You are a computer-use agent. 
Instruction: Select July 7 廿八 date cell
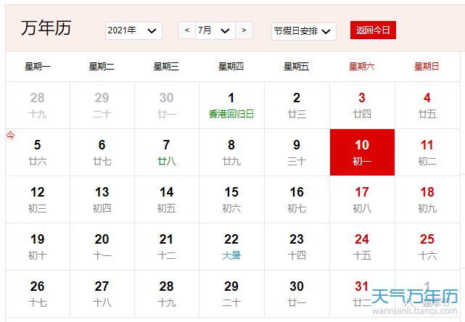click(x=167, y=152)
